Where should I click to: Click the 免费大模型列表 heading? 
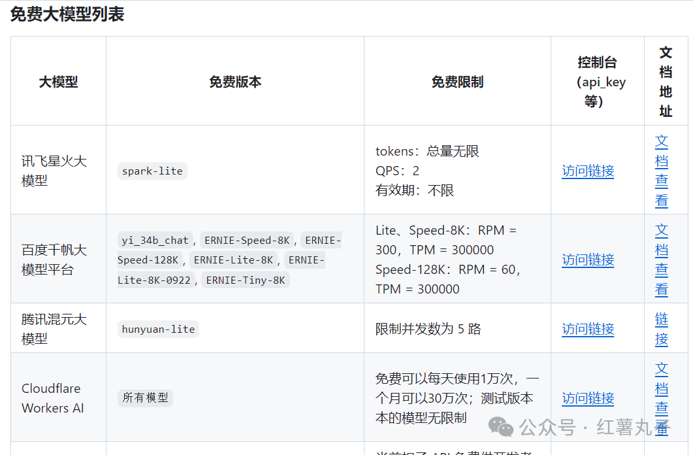[67, 14]
